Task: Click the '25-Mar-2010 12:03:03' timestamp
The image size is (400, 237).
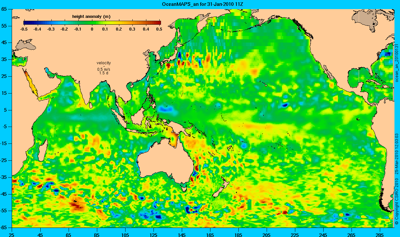Action: [396, 153]
